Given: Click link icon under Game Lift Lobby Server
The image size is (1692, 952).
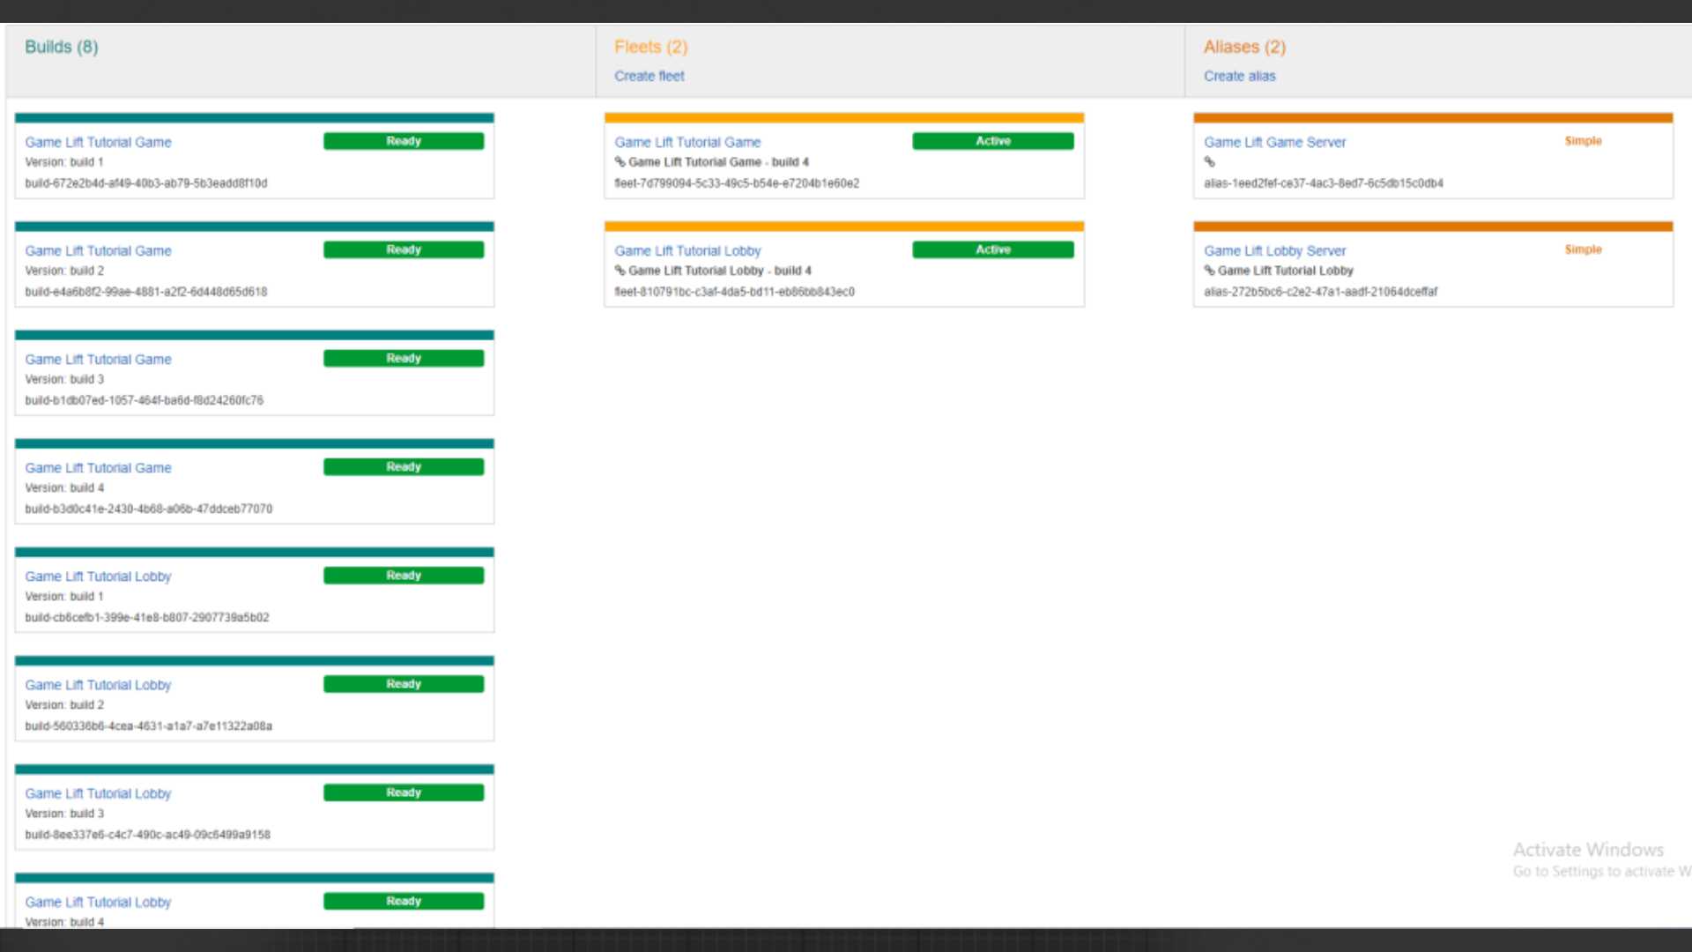Looking at the screenshot, I should click(1209, 271).
